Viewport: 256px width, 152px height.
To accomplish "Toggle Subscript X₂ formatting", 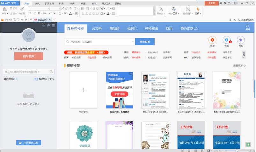I will 55,13.
